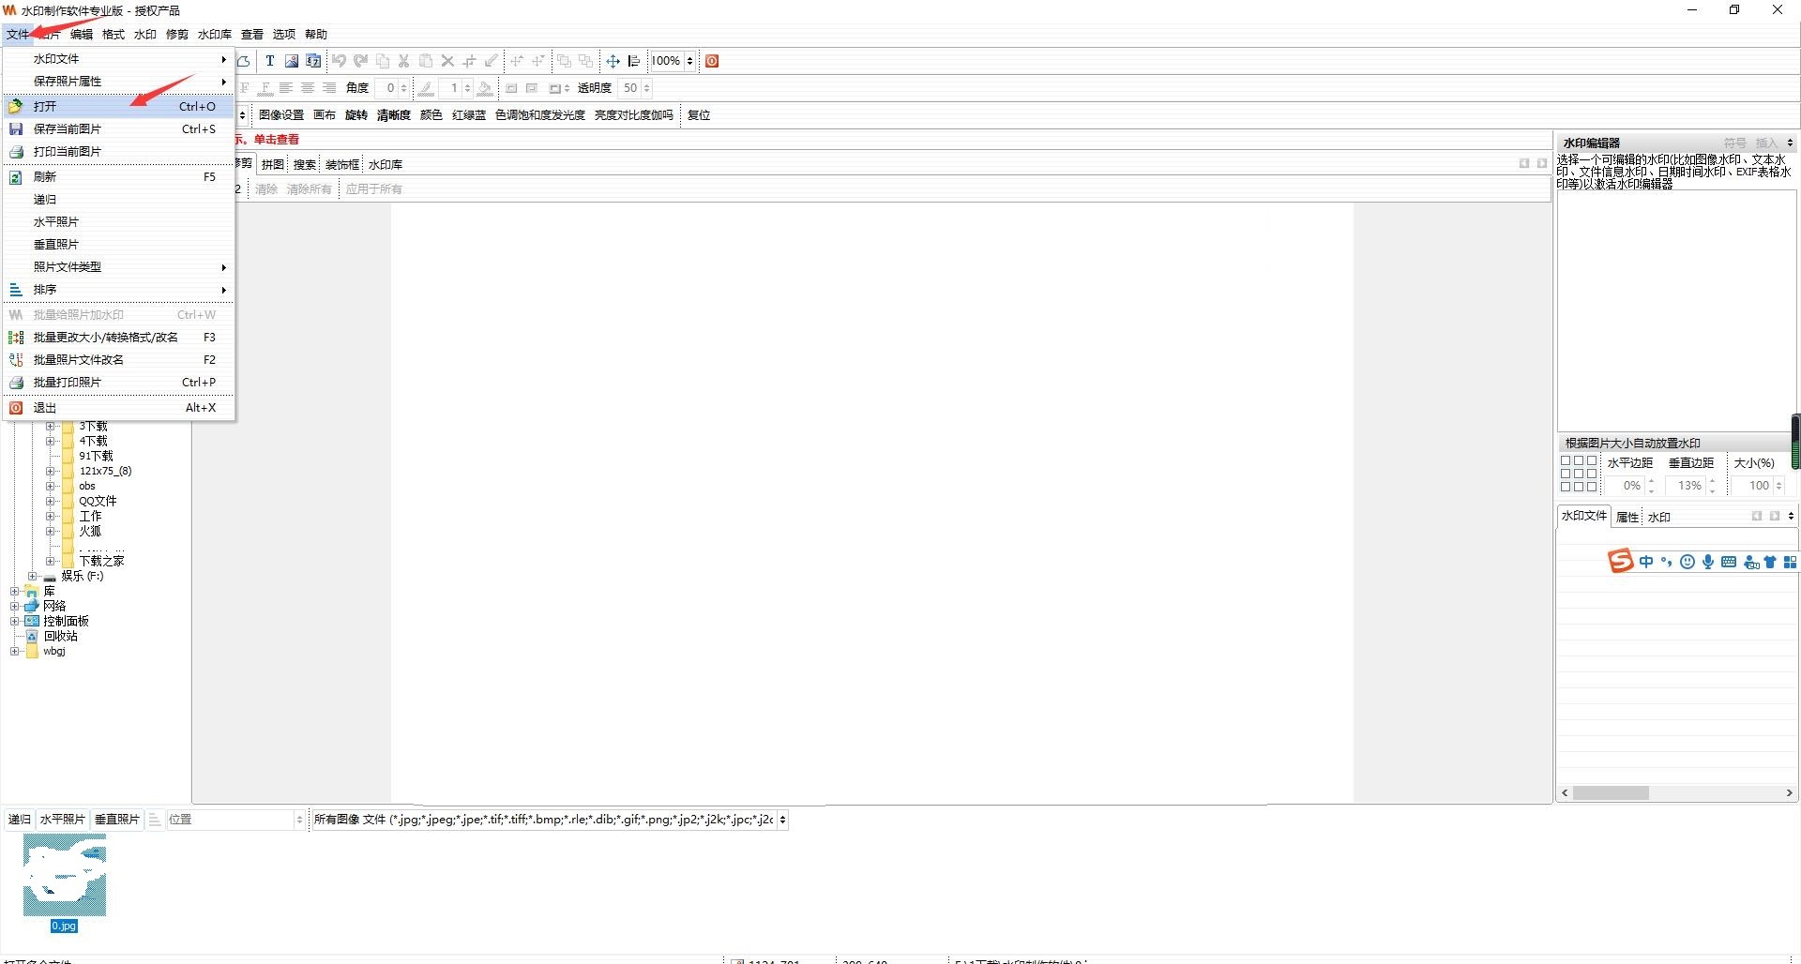Screen dimensions: 1801x964
Task: Click the scissors cut icon
Action: click(404, 61)
